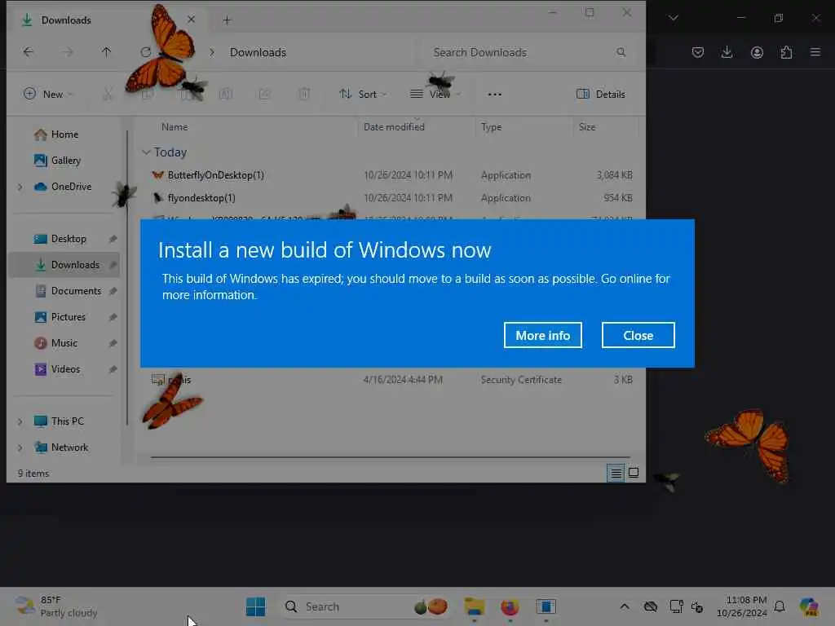Close the Windows build expired dialog
Screen dimensions: 835x626
[x=638, y=335]
